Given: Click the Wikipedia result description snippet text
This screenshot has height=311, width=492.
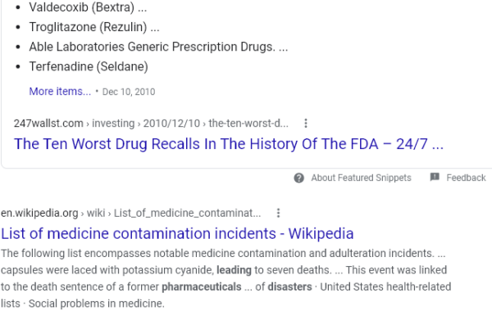Looking at the screenshot, I should (226, 278).
